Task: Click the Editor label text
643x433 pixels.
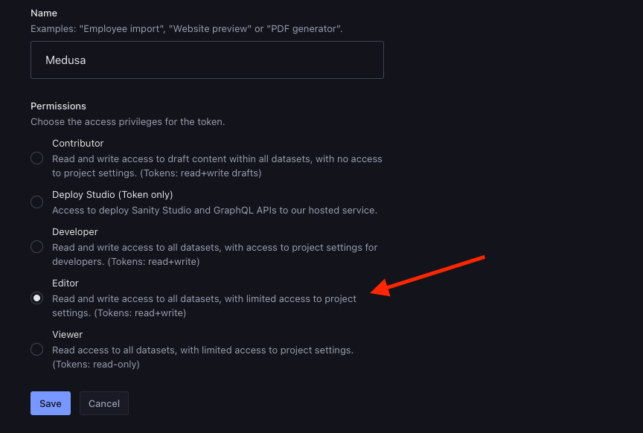Action: tap(65, 283)
